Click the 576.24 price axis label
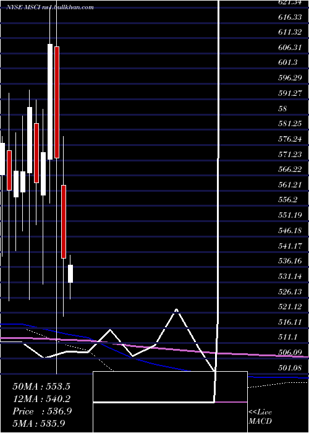Screen dimensions: 309x433 coord(290,139)
